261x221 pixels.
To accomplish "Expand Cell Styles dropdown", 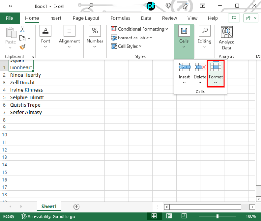I will coord(140,46).
